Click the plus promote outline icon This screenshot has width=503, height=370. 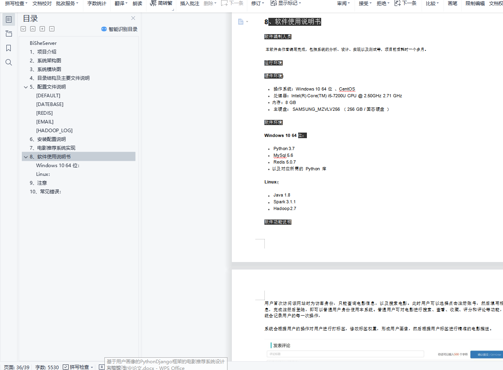(x=42, y=29)
